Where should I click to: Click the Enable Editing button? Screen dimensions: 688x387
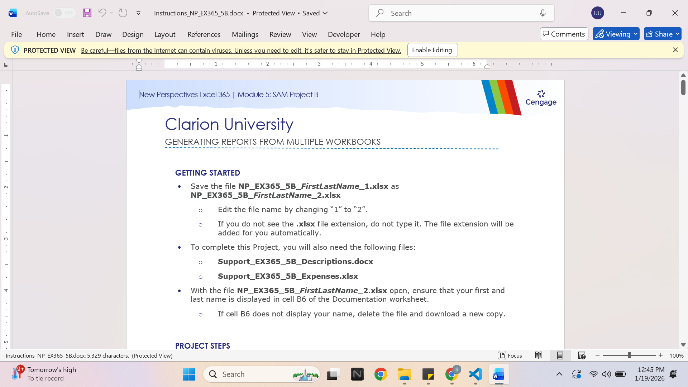433,50
